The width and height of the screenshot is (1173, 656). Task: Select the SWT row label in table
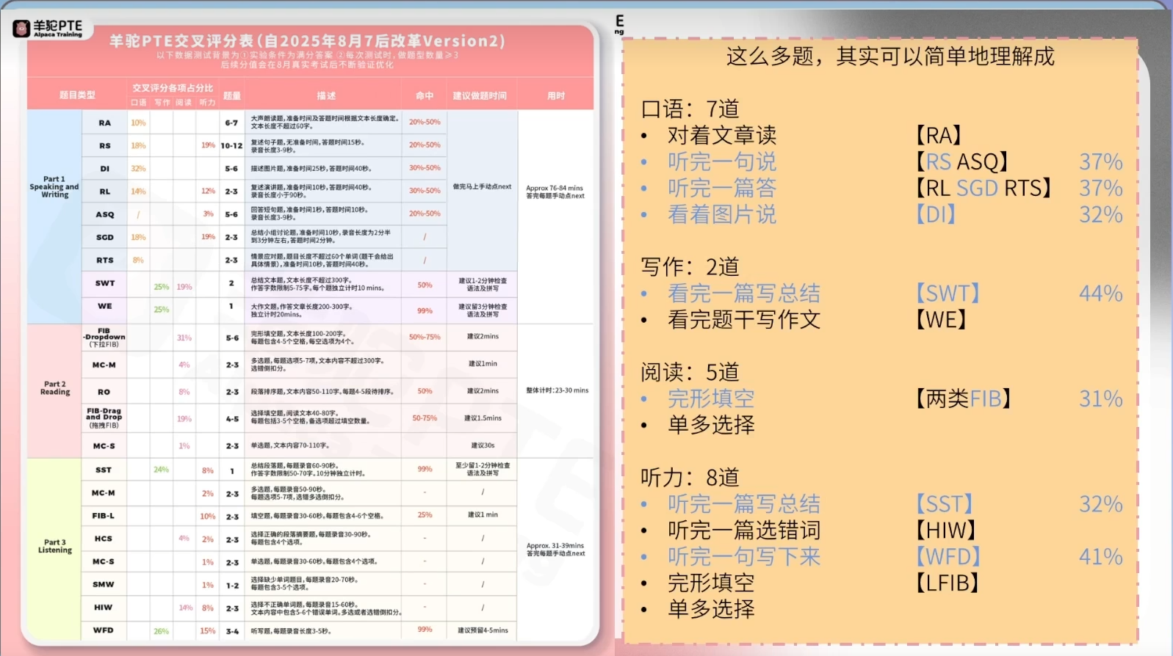[x=105, y=283]
